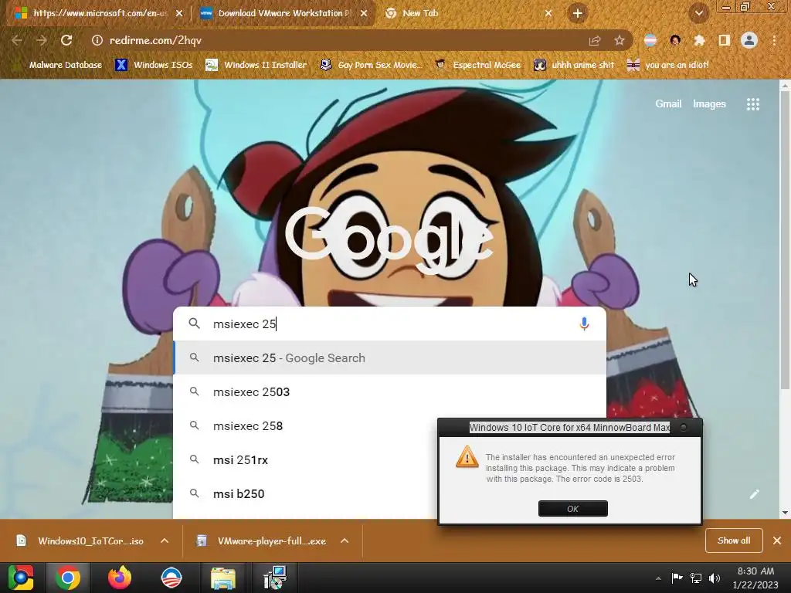
Task: Click into the Google search box
Action: (x=389, y=324)
